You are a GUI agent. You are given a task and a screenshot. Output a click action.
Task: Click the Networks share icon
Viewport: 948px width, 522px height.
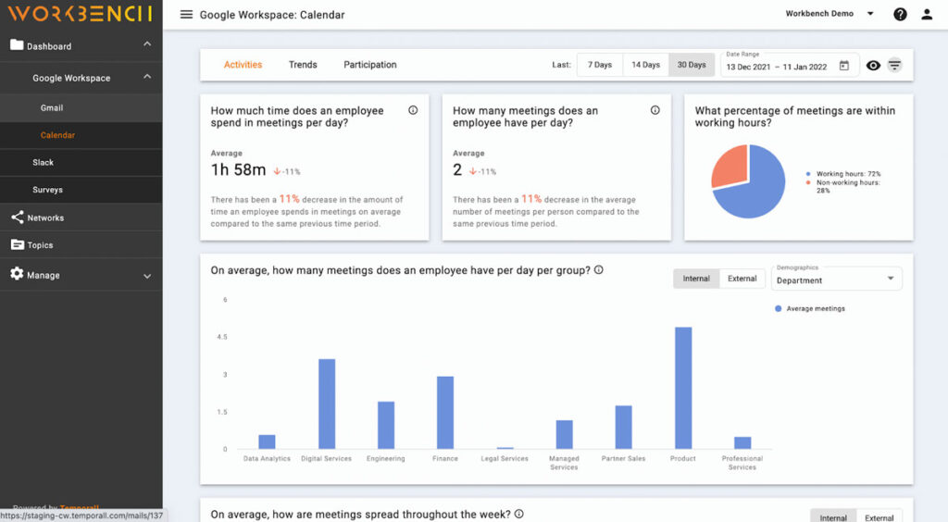coord(18,217)
